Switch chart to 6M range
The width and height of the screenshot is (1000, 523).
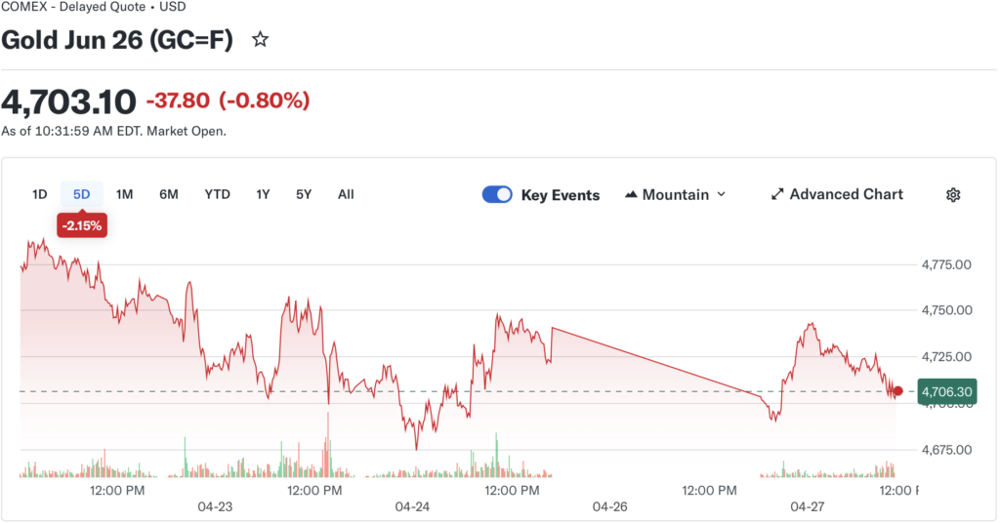pos(169,194)
